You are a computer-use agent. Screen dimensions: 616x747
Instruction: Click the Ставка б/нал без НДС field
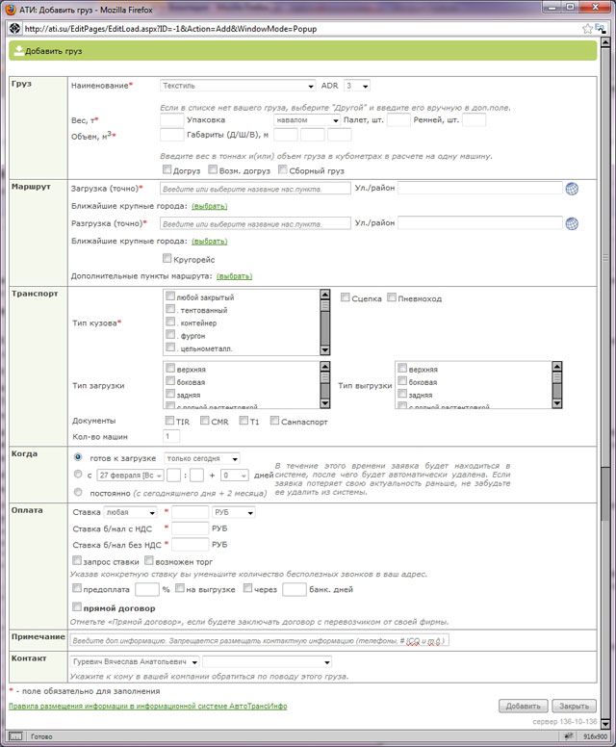(x=190, y=545)
